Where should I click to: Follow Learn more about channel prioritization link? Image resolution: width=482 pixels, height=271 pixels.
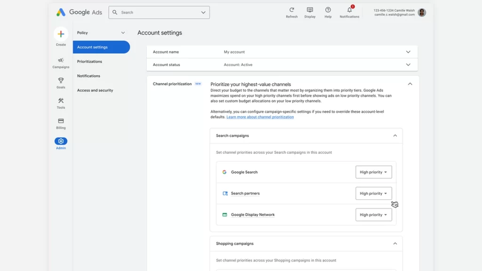(260, 117)
